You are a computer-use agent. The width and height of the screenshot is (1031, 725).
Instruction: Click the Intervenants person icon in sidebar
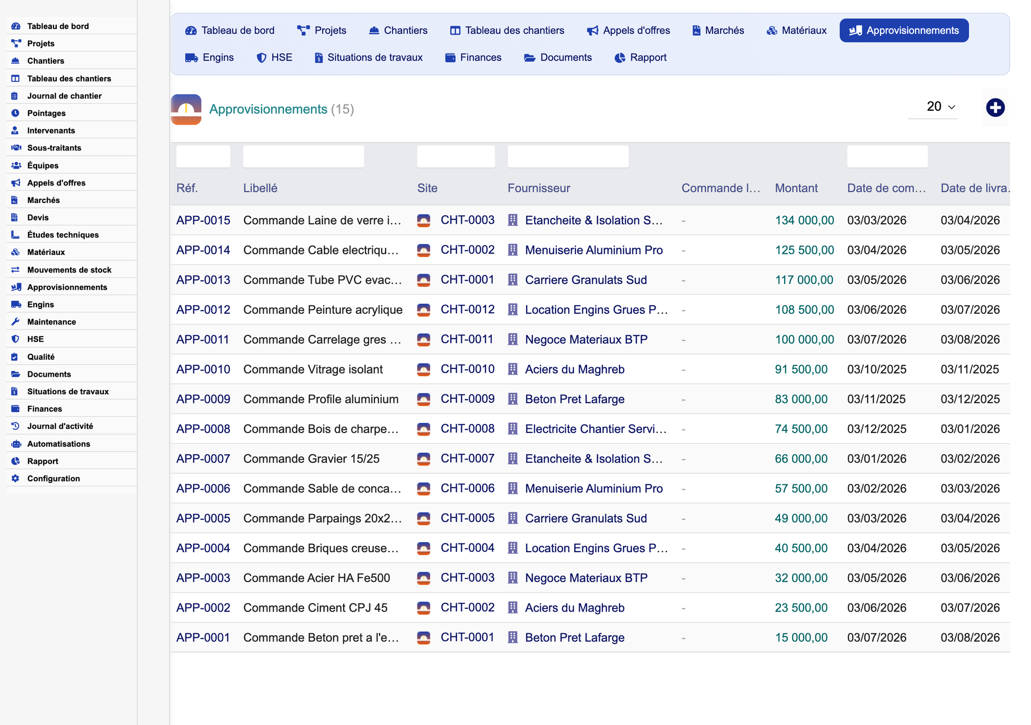point(15,130)
